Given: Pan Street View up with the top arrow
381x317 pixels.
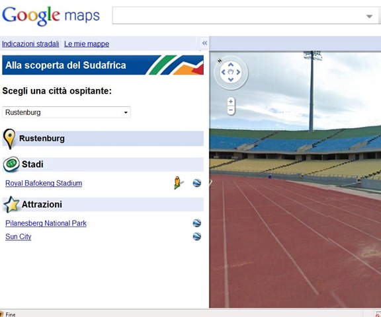Looking at the screenshot, I should [x=231, y=65].
